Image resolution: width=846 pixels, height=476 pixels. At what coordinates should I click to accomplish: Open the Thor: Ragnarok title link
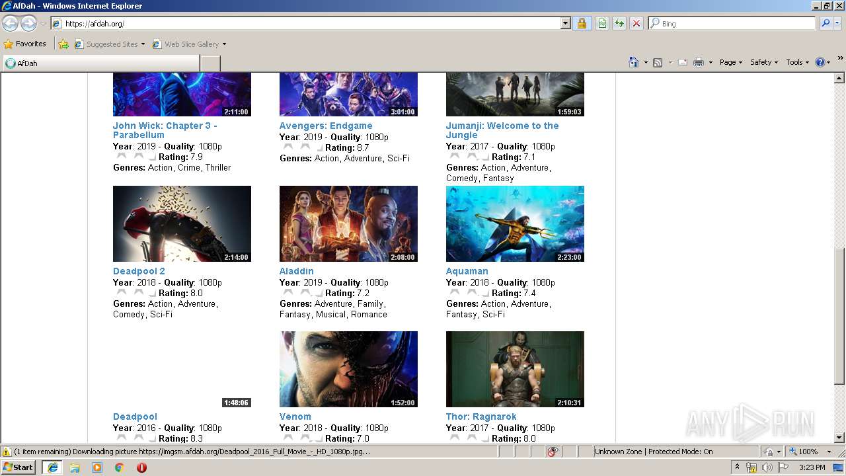[x=481, y=416]
